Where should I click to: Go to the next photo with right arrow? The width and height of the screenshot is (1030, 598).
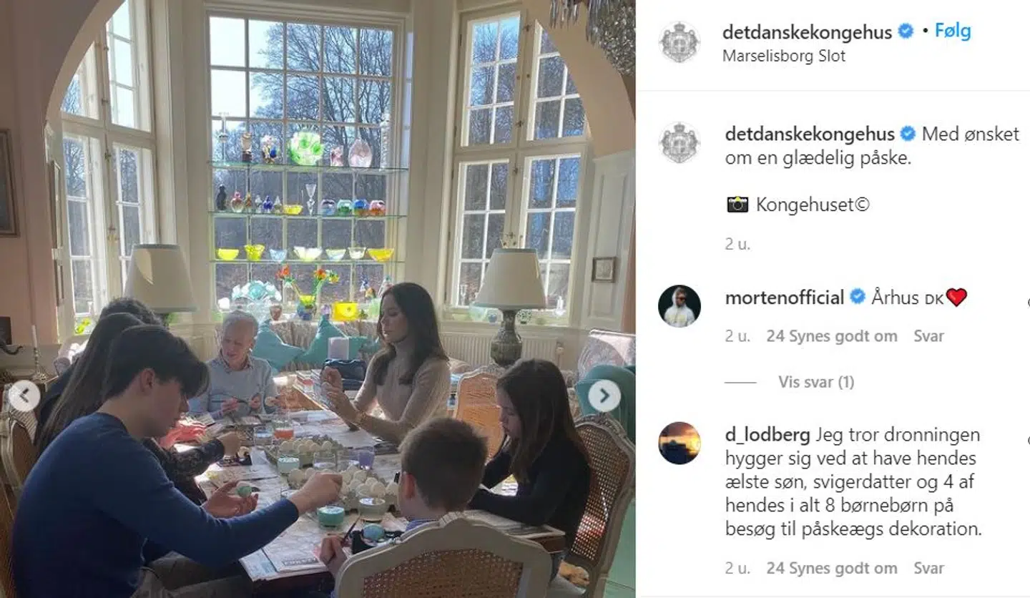click(x=604, y=396)
